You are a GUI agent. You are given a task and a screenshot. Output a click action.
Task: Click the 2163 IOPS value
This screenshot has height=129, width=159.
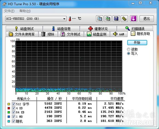pos(53,112)
